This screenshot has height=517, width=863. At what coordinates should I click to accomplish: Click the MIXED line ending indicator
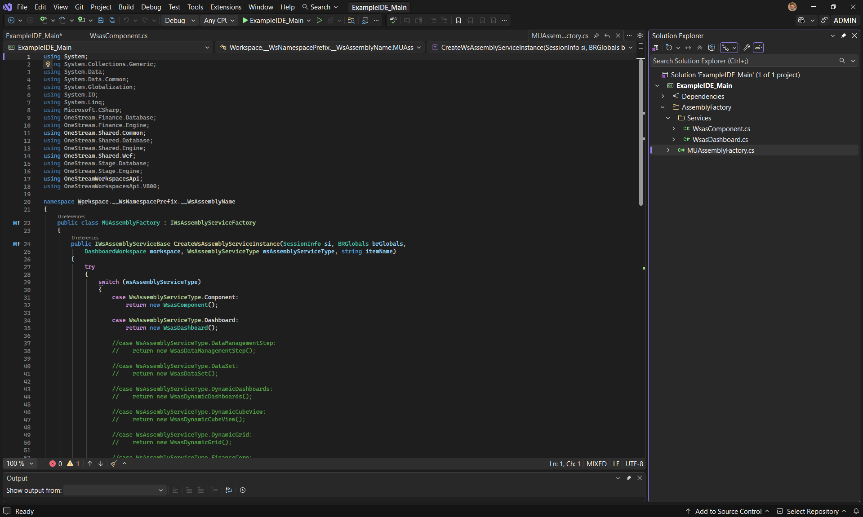tap(596, 464)
